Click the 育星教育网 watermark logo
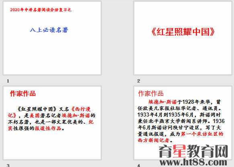Image resolution: width=234 pixels, height=167 pixels. point(193,151)
